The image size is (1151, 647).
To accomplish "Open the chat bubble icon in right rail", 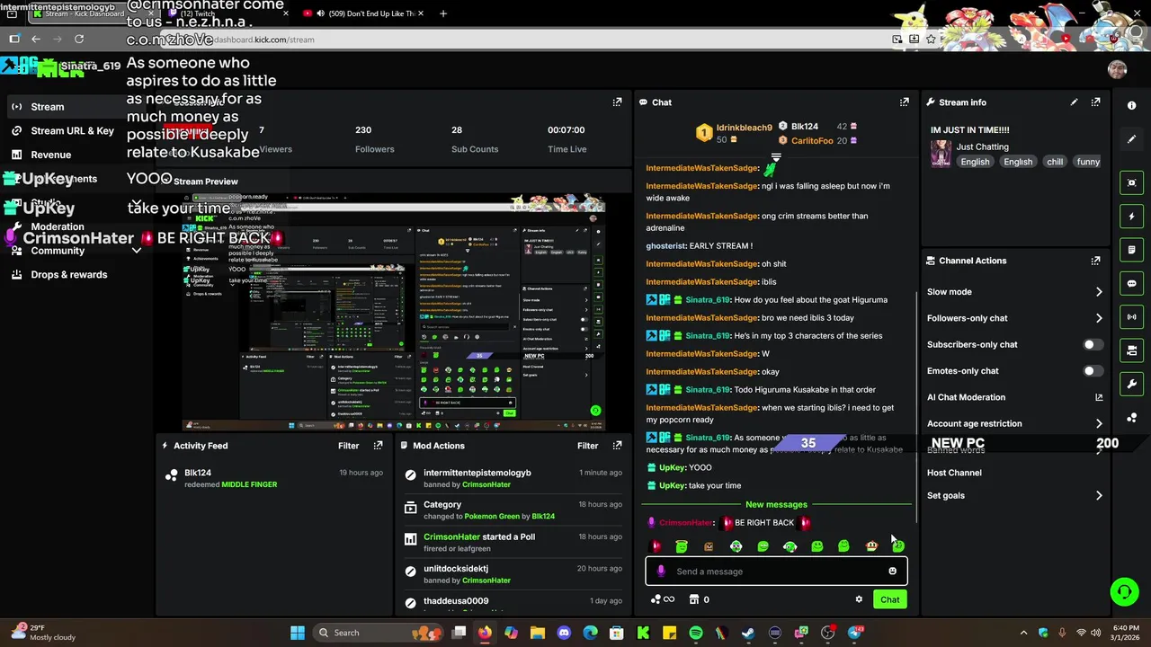I will pyautogui.click(x=1131, y=283).
